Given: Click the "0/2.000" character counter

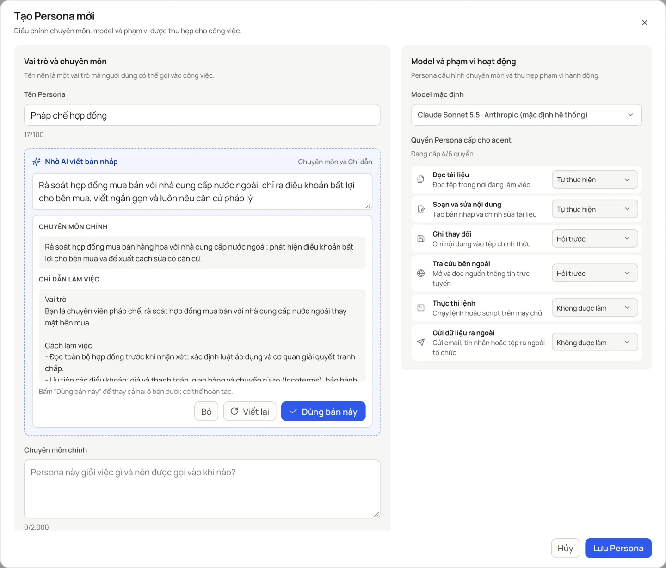Looking at the screenshot, I should (37, 527).
